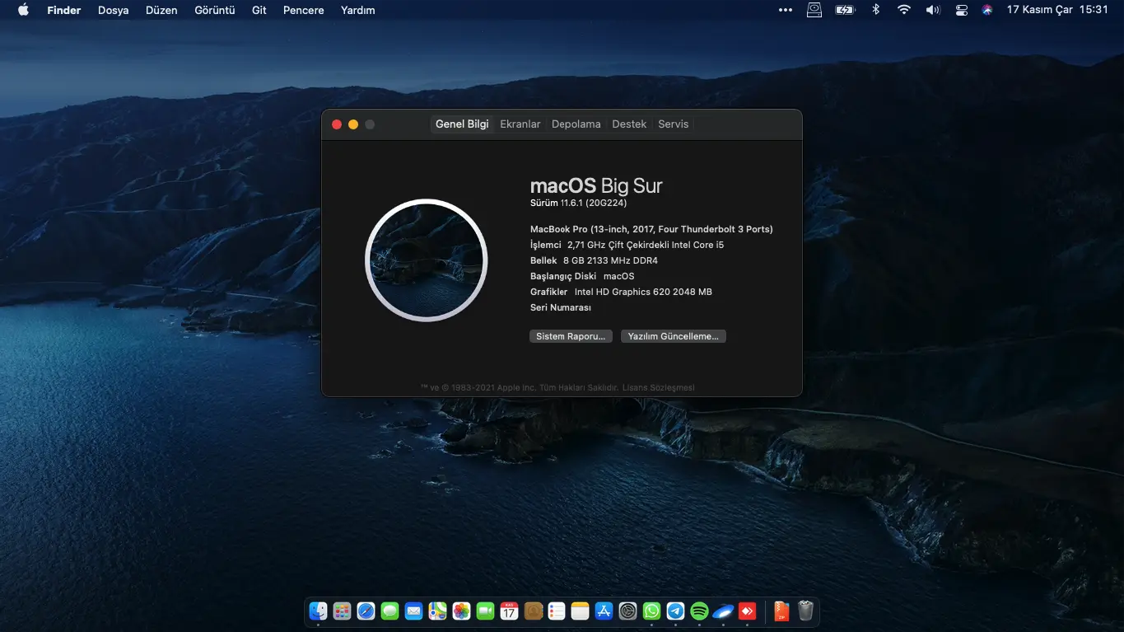Switch to the Depolama tab

(576, 124)
